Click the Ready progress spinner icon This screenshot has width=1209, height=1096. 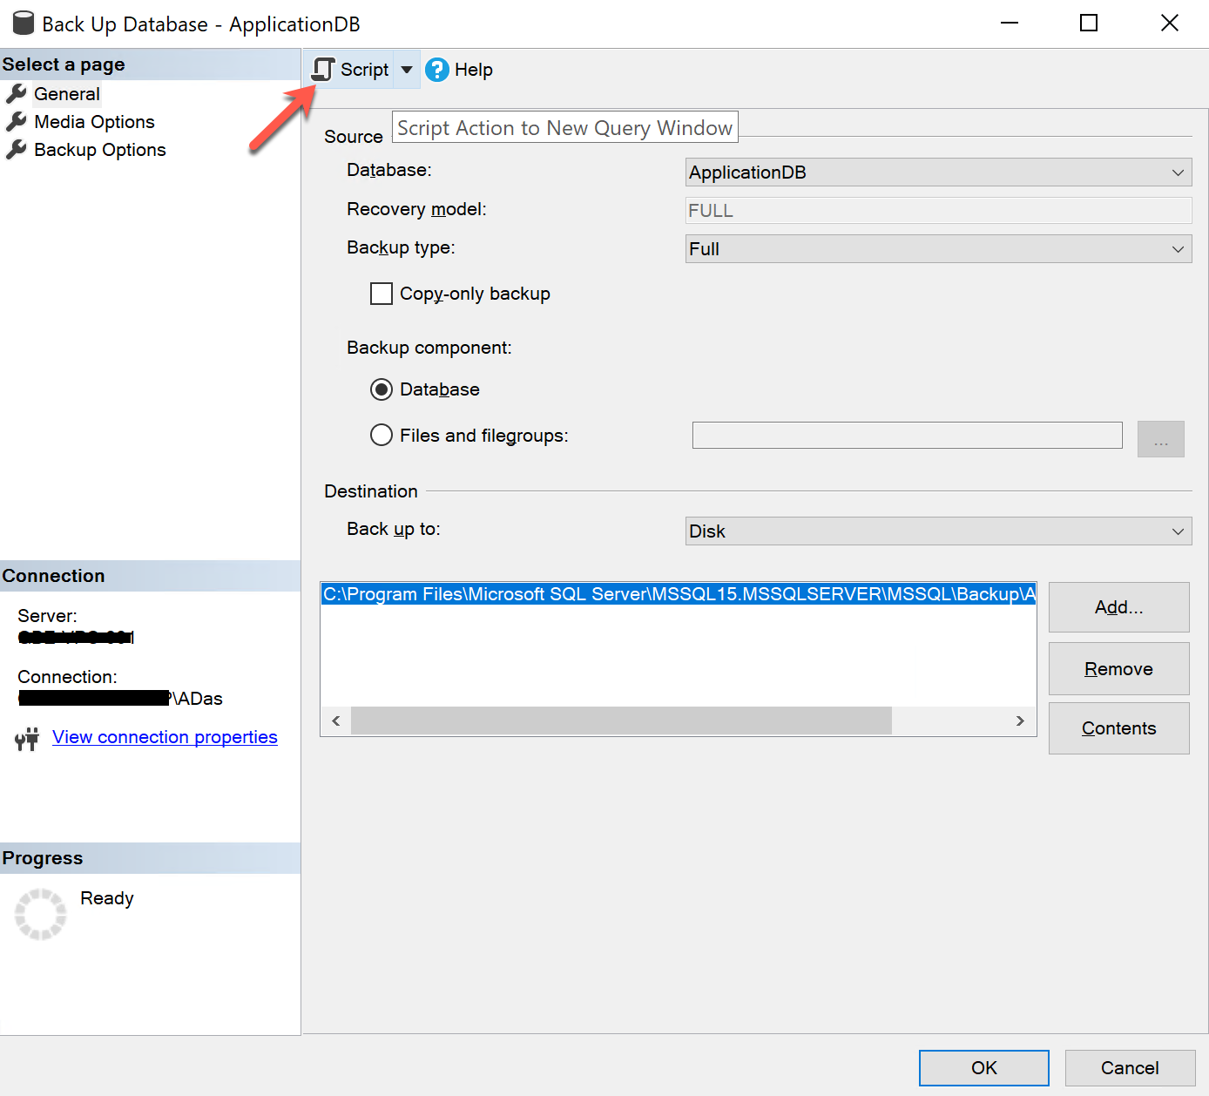click(x=40, y=913)
